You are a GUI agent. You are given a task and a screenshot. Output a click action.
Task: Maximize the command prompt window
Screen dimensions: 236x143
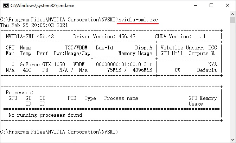[211, 5]
